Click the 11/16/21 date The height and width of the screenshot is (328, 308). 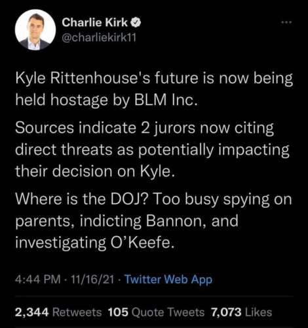click(92, 279)
